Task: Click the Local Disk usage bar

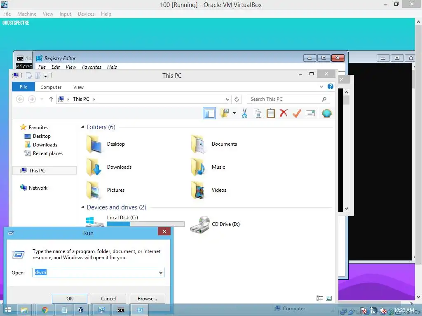Action: pos(145,224)
